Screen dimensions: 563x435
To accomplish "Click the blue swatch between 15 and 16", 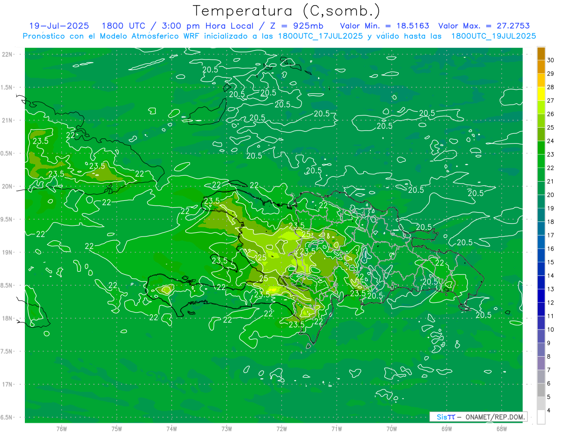I will pos(541,255).
